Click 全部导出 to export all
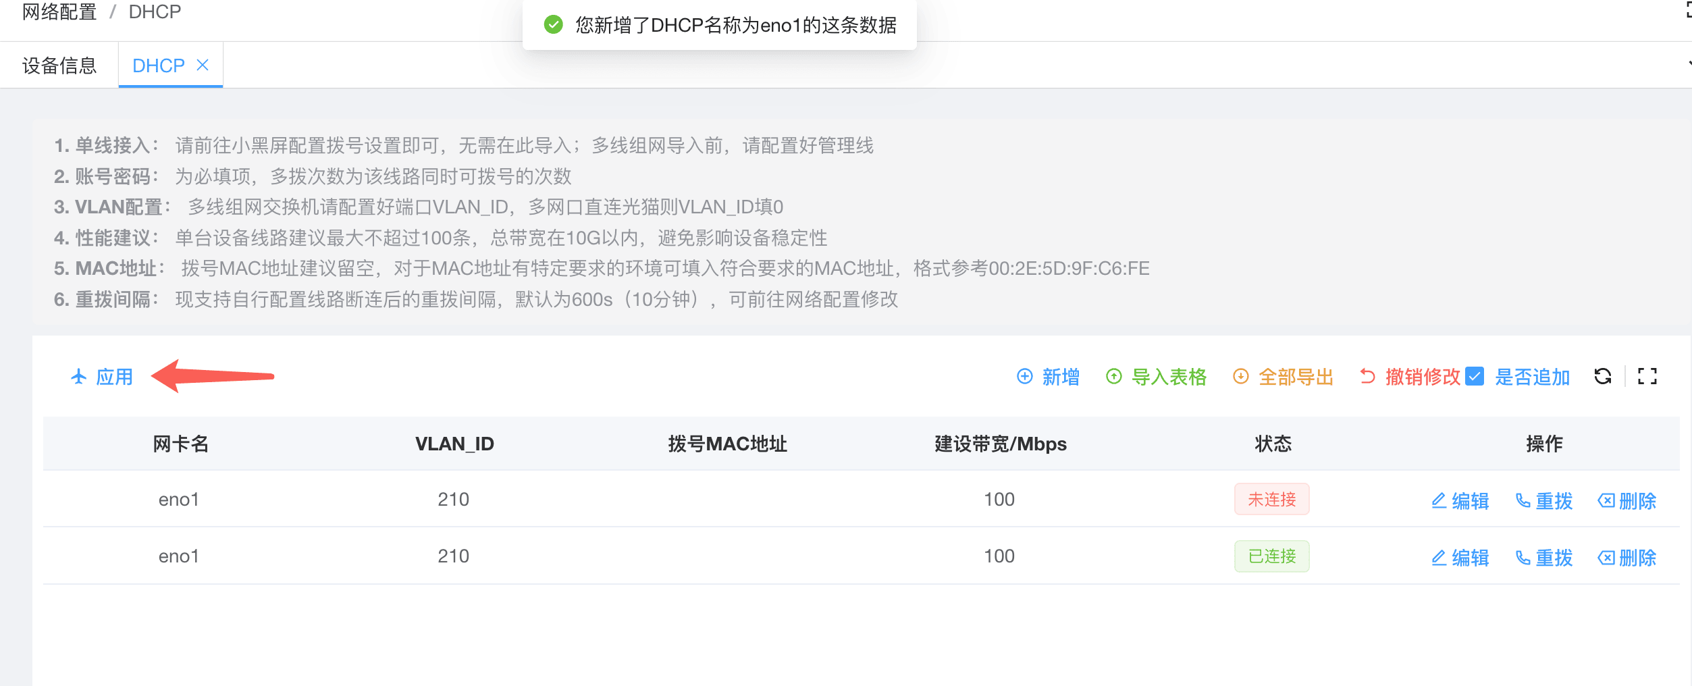Screen dimensions: 1692x686 [1283, 377]
